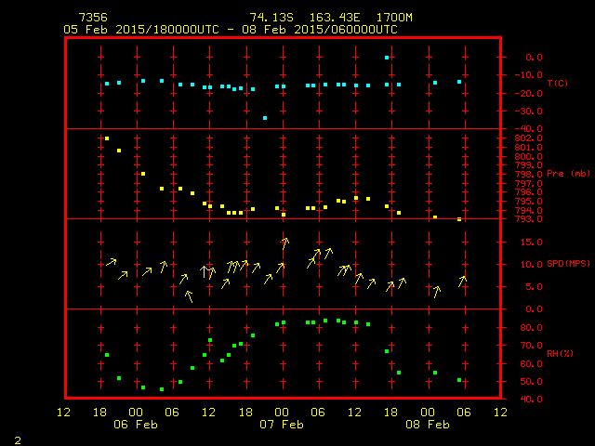
Task: Click the rightmost green humidity point
Action: [459, 380]
